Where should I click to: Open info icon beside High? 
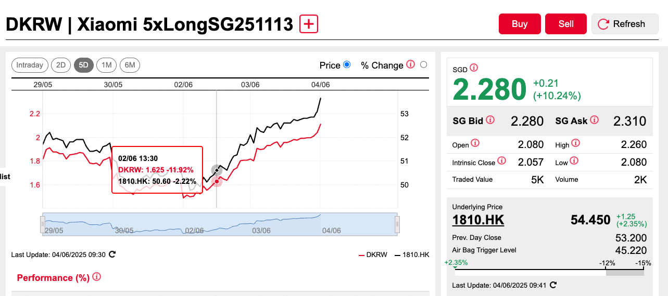click(575, 143)
